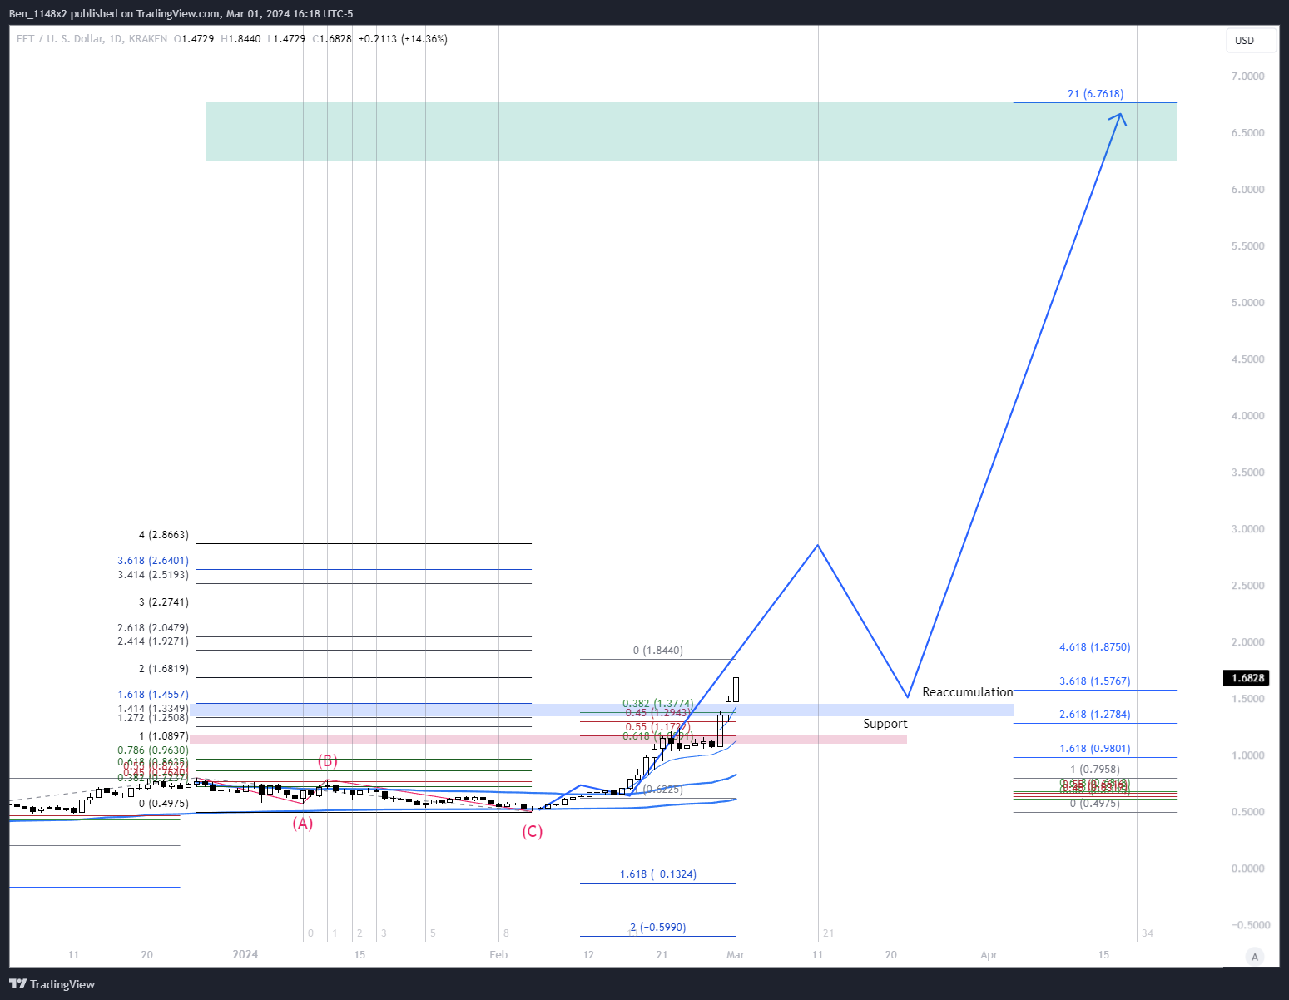The image size is (1289, 1000).
Task: Click the 2.618 (2.0479) Fibonacci level label
Action: (x=153, y=628)
